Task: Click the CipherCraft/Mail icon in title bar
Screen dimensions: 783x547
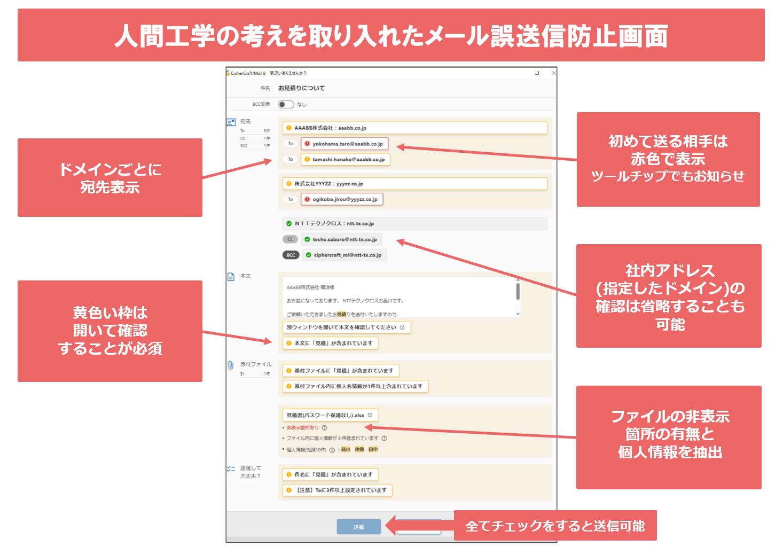Action: [x=228, y=73]
